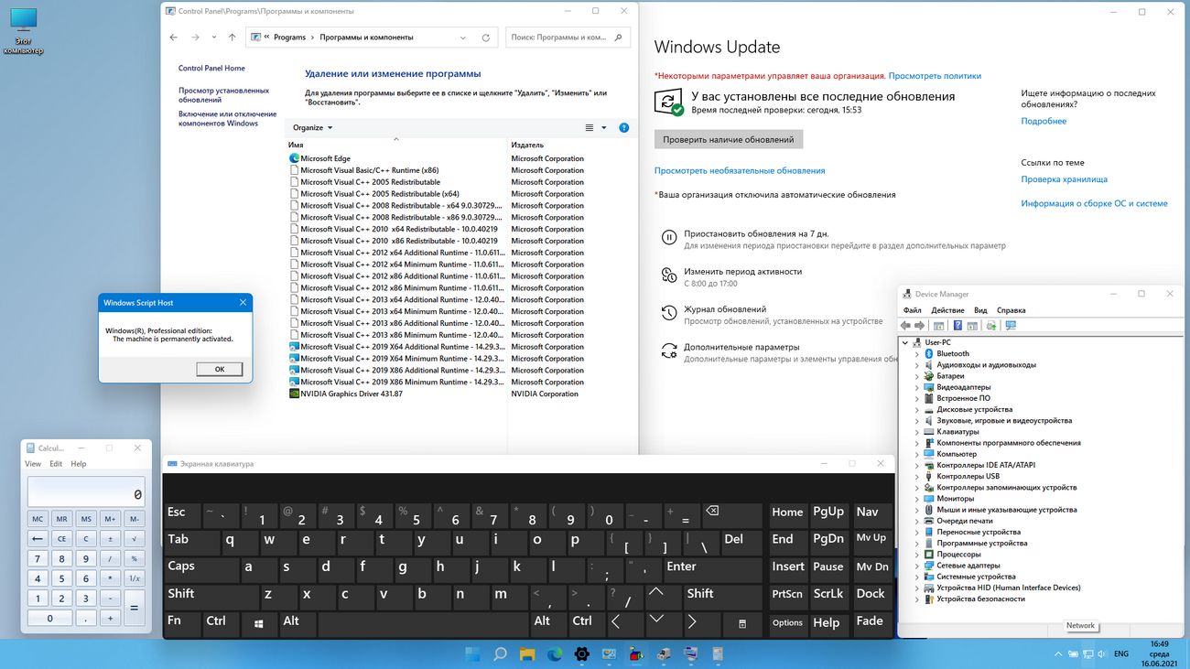Go up one level in Control Panel
1190x669 pixels.
tap(232, 38)
